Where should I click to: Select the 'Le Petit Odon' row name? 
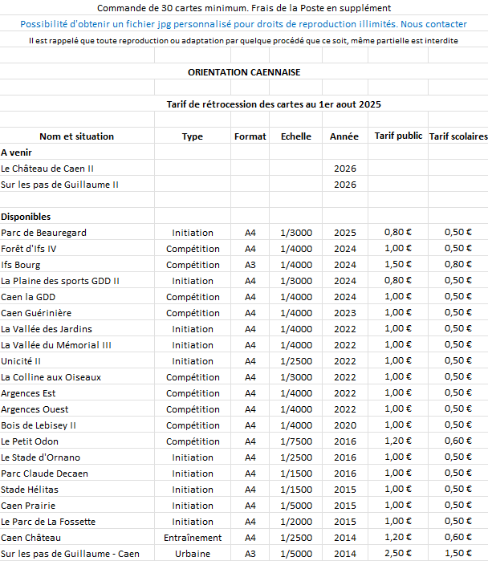tap(30, 441)
